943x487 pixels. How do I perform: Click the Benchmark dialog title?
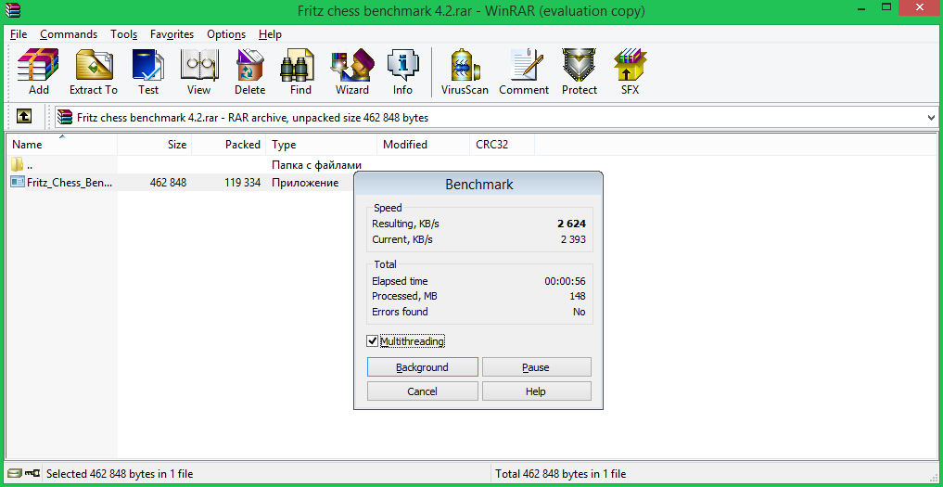(478, 185)
